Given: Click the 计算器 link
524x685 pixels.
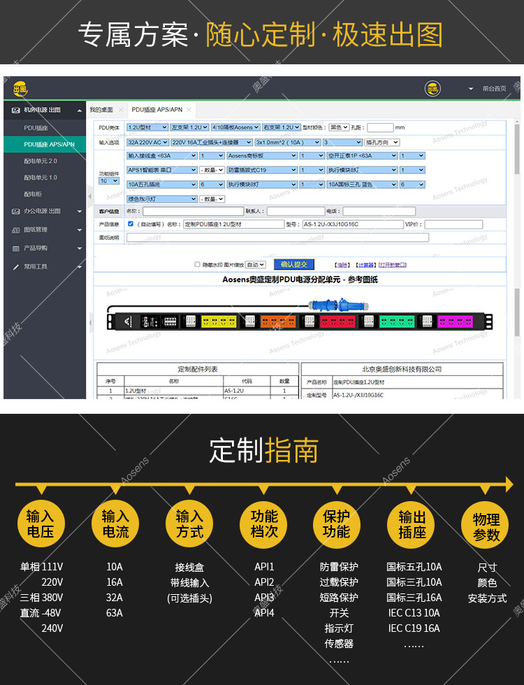Looking at the screenshot, I should tap(365, 265).
